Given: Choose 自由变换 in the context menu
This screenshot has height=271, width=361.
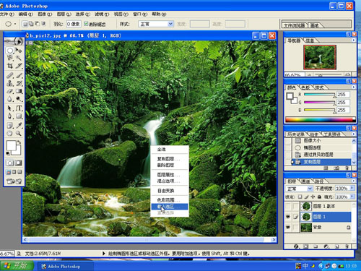Looking at the screenshot, I should pos(170,191).
